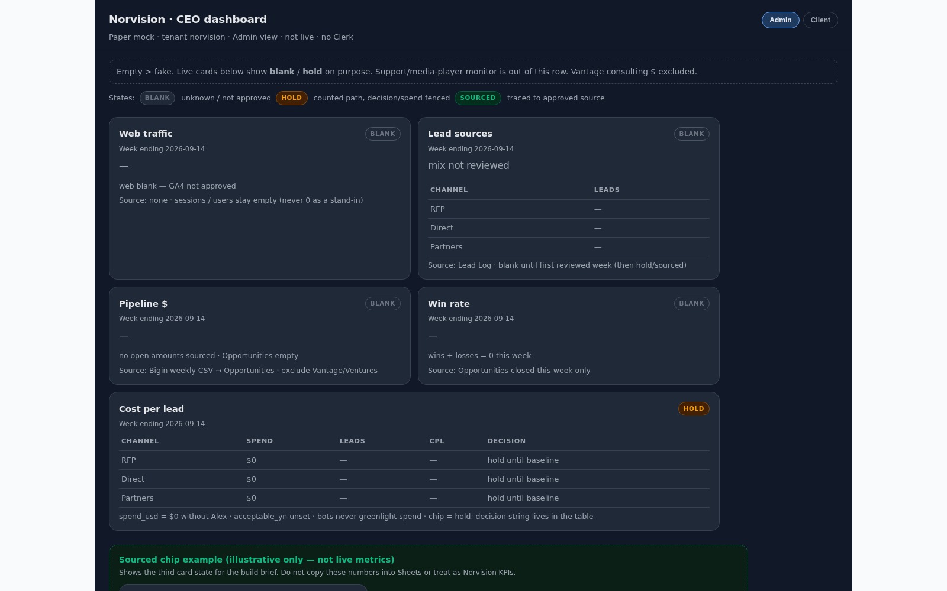Click CPL column header
This screenshot has width=947, height=591.
(437, 441)
